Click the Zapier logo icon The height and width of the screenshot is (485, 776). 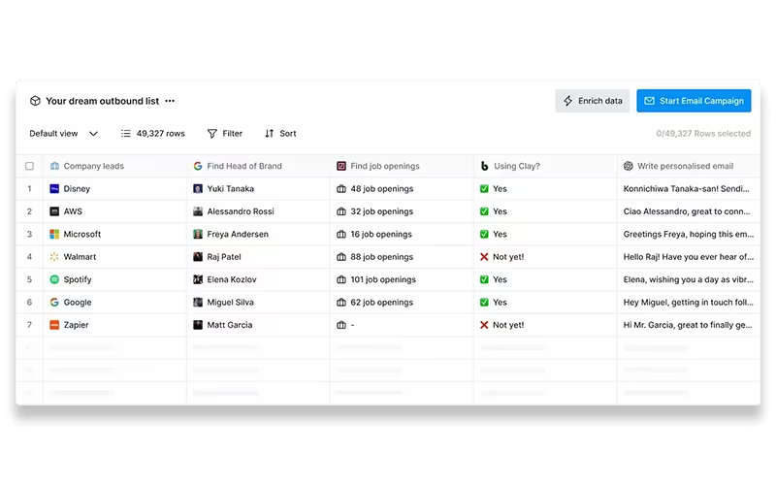pos(54,325)
